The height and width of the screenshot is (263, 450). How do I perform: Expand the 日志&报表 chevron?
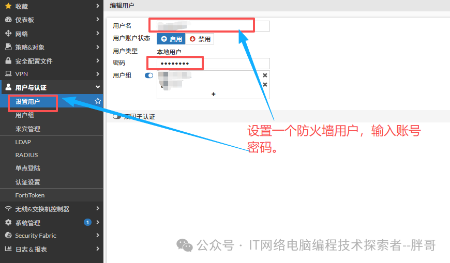(98, 249)
